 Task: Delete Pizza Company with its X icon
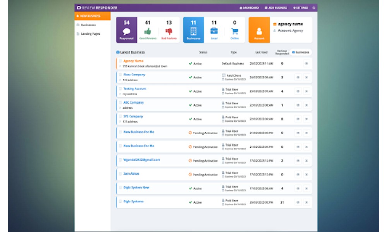point(306,77)
